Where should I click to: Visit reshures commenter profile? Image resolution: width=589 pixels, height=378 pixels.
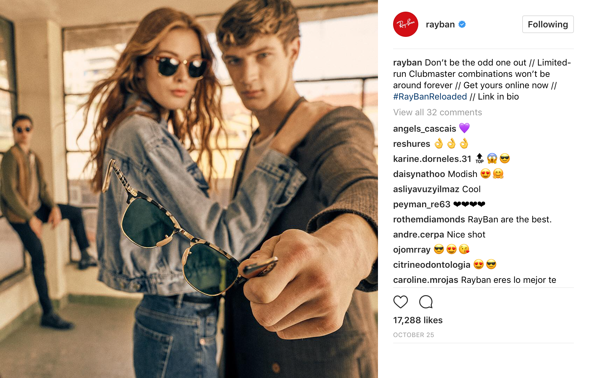tap(412, 144)
